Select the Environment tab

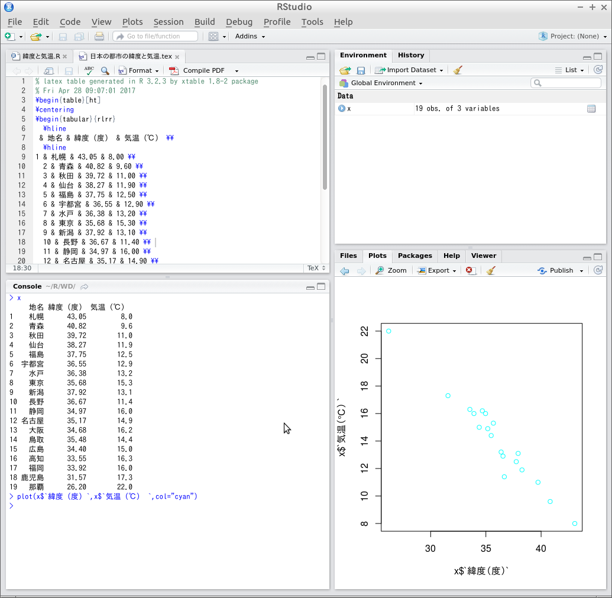coord(363,55)
